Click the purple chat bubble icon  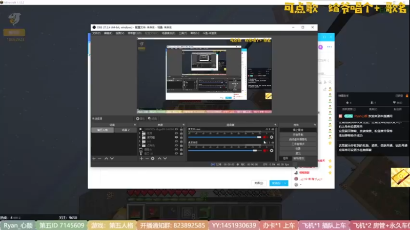[321, 47]
